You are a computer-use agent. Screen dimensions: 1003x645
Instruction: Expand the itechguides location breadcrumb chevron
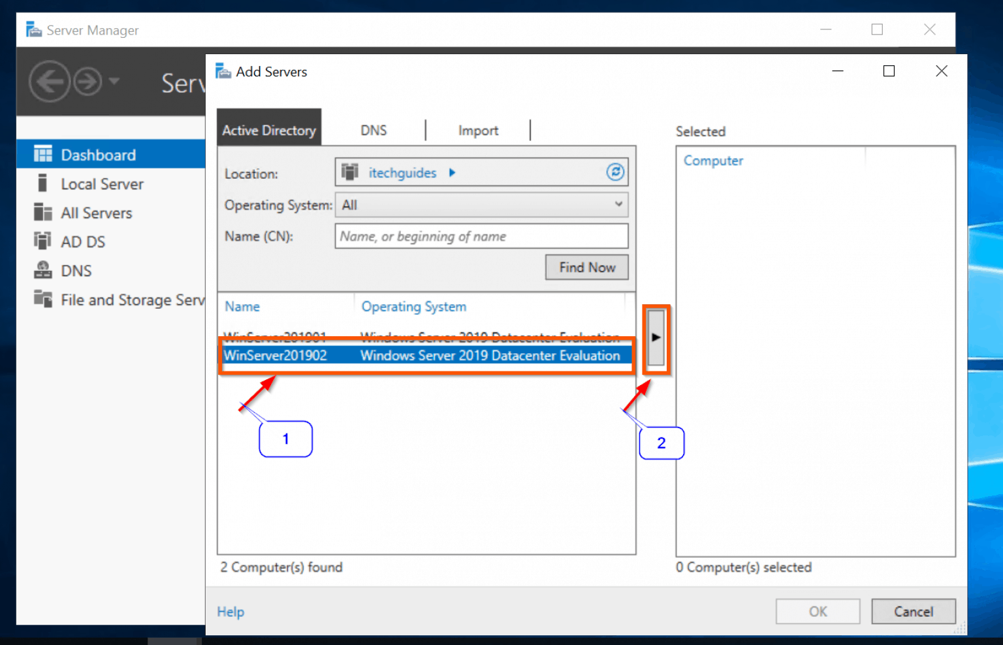click(x=453, y=172)
